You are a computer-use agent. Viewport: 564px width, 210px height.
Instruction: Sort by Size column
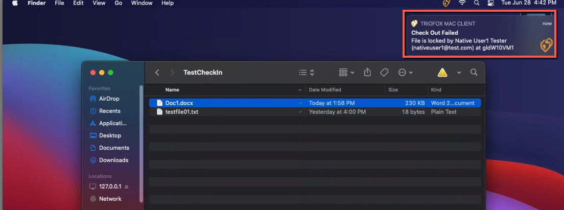pos(393,89)
